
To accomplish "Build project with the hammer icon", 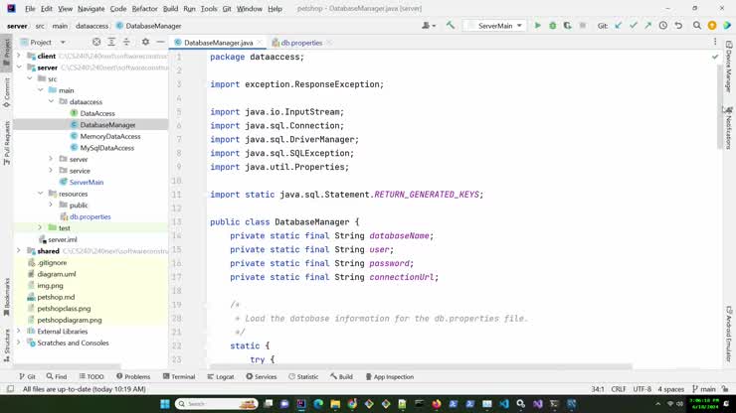I will [451, 25].
